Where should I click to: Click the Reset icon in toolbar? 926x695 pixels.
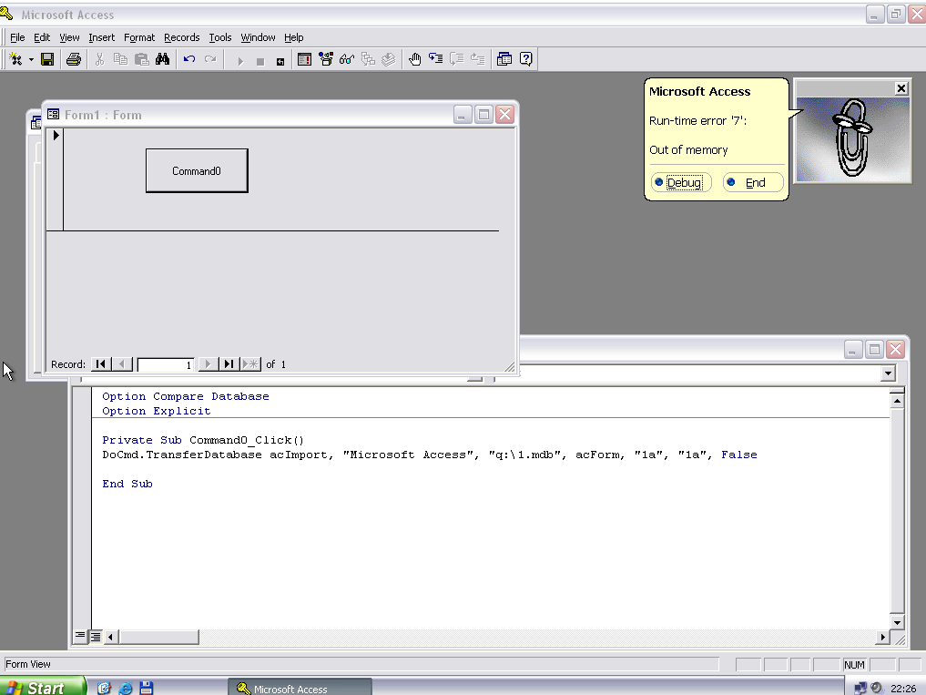pos(280,61)
